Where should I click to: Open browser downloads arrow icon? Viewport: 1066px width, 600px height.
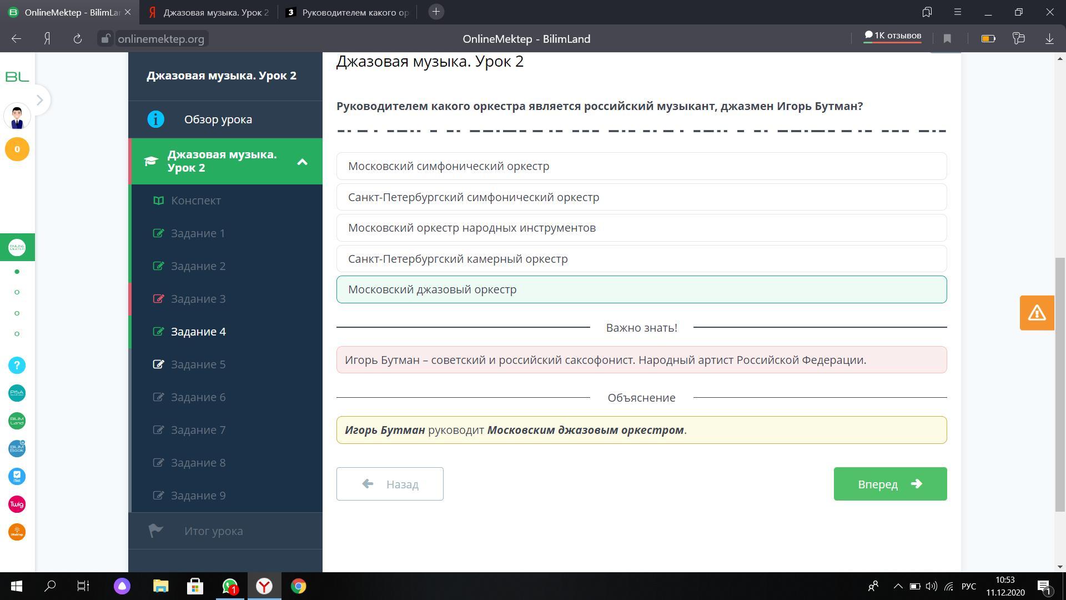pyautogui.click(x=1049, y=38)
